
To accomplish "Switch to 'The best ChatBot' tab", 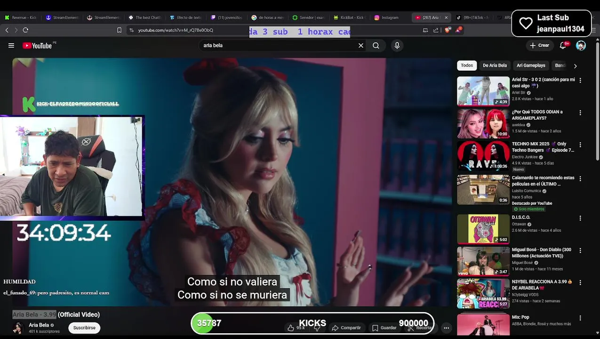I will tap(145, 17).
